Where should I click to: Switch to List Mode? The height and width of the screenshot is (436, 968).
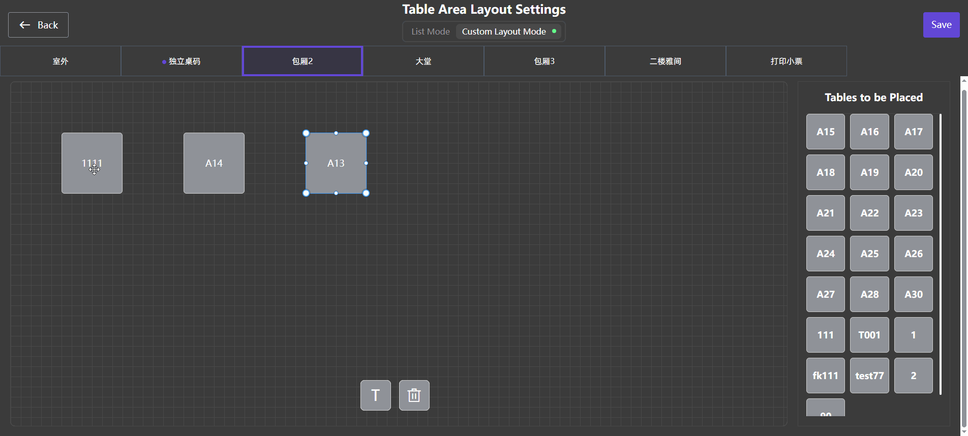430,32
